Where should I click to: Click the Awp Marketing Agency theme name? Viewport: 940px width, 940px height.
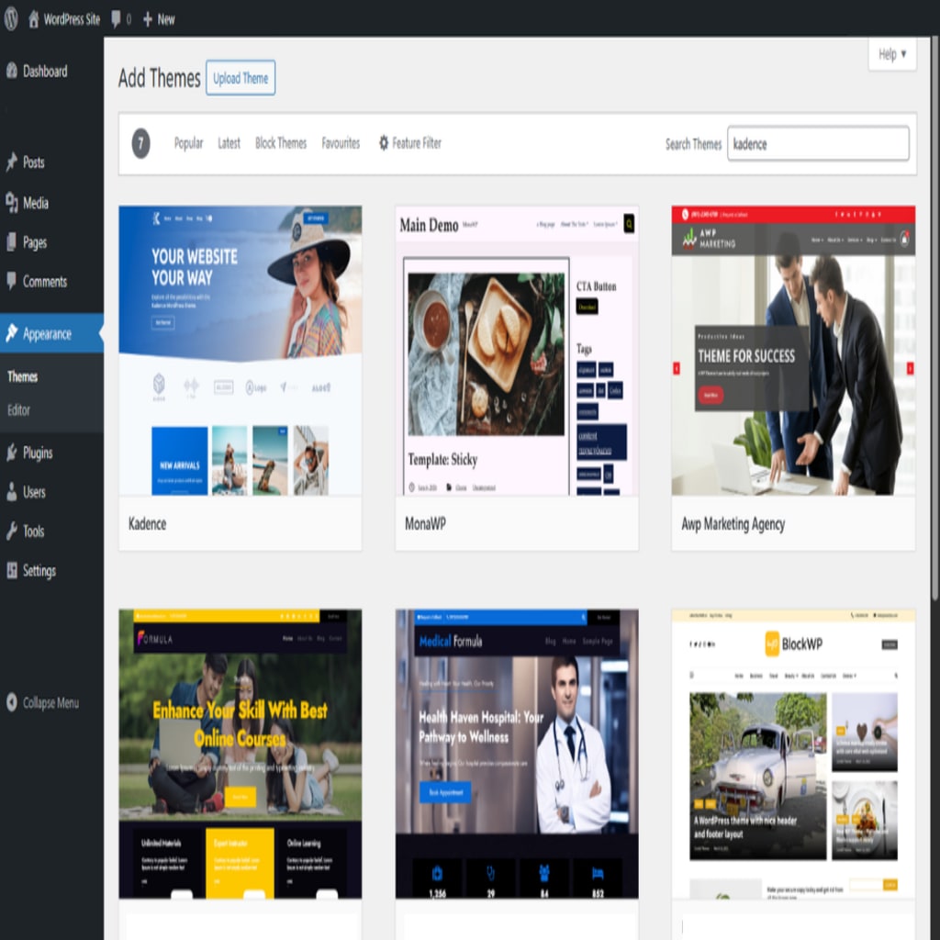point(733,524)
